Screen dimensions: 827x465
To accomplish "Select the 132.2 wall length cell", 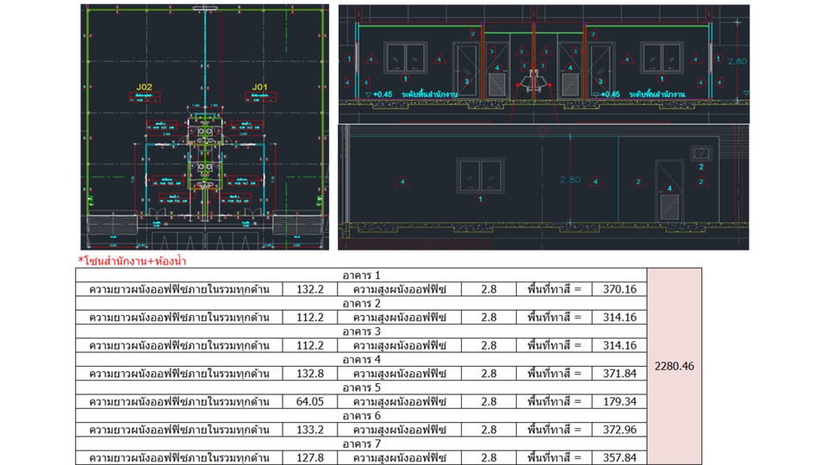I will click(x=310, y=289).
